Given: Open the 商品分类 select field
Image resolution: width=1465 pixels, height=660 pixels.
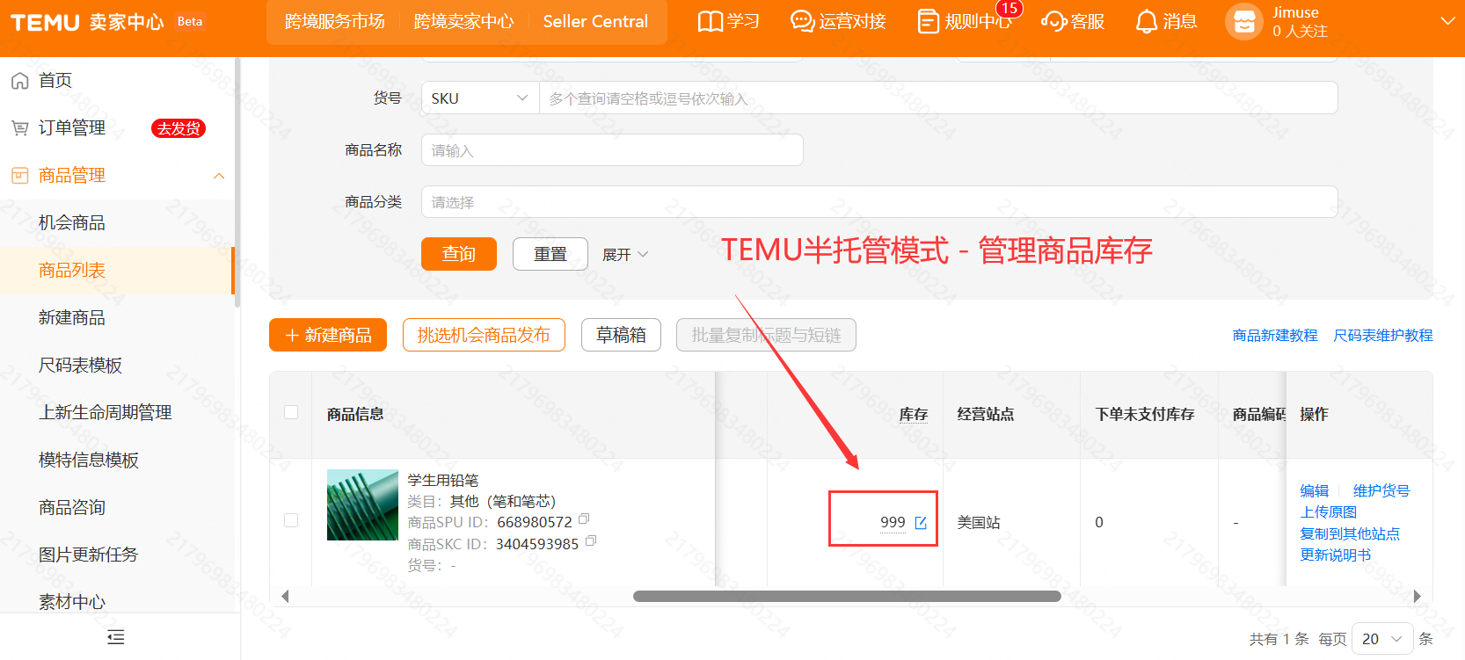Looking at the screenshot, I should click(879, 201).
